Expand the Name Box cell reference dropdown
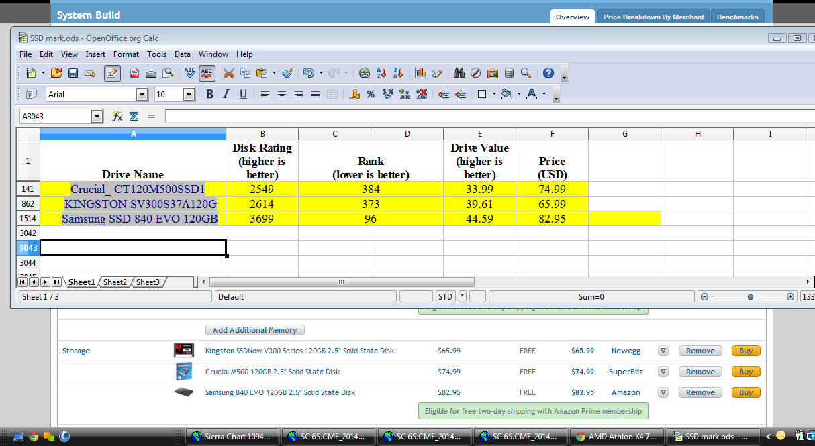815x446 pixels. (97, 117)
